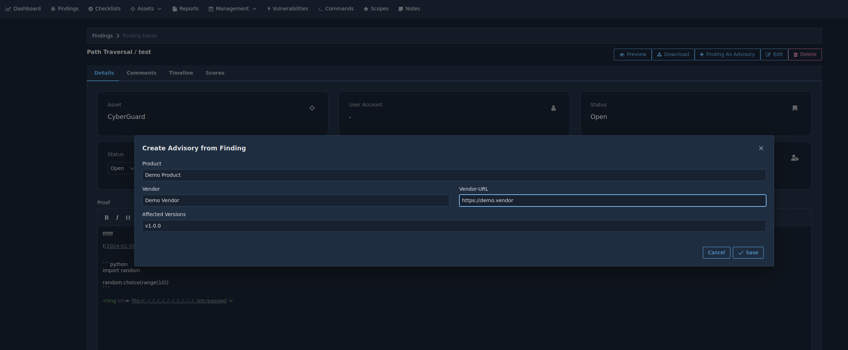Save the new advisory
Image resolution: width=848 pixels, height=350 pixels.
point(748,252)
